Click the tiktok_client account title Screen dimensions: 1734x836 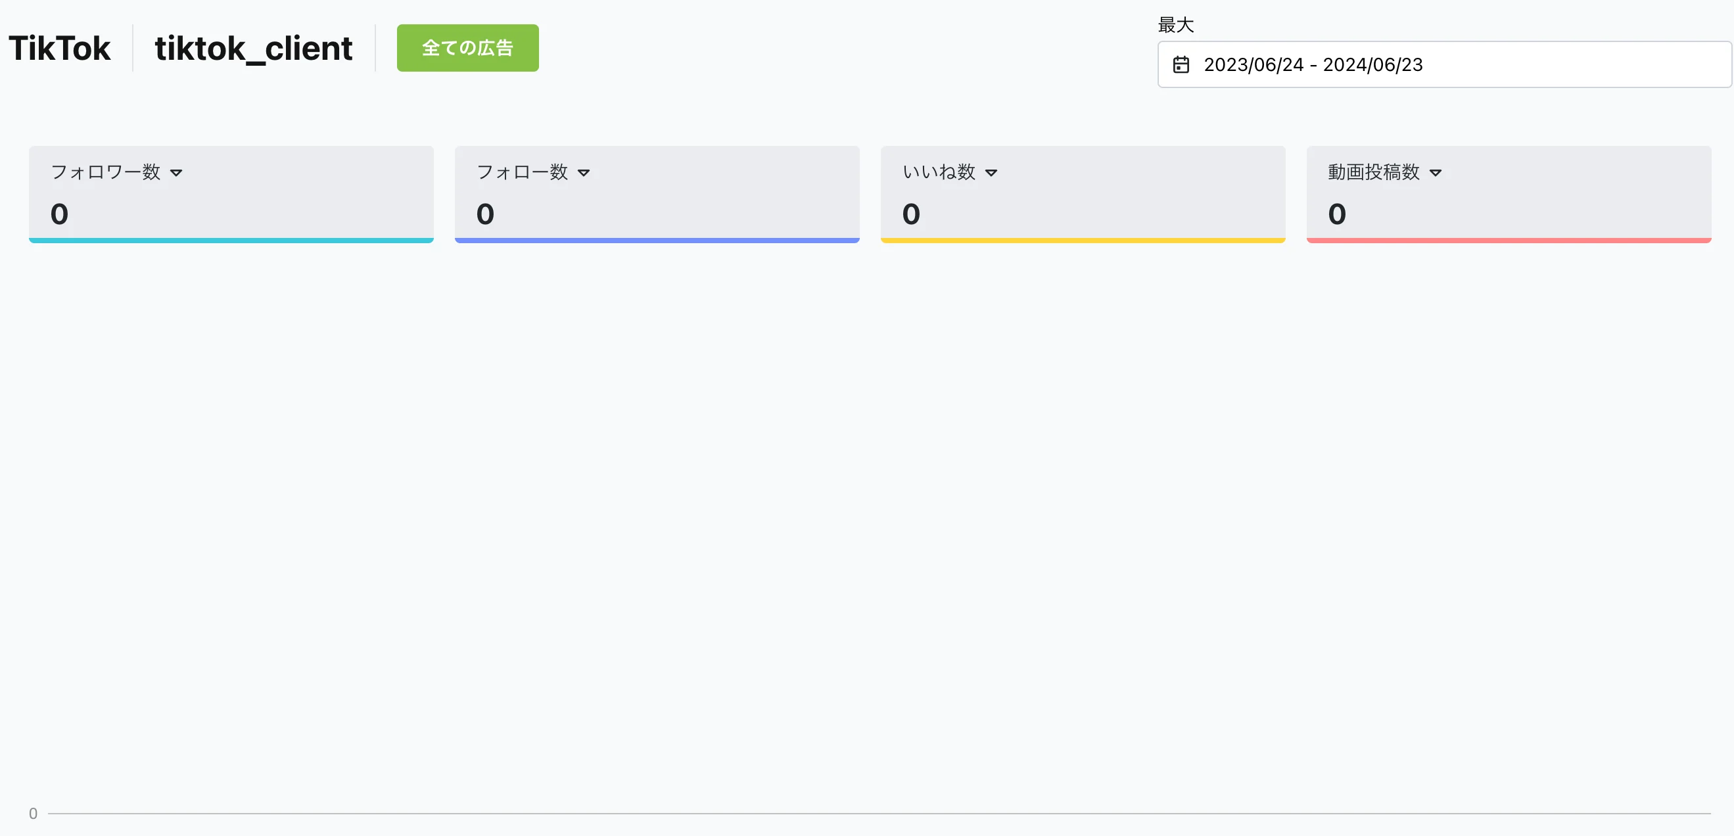(253, 49)
